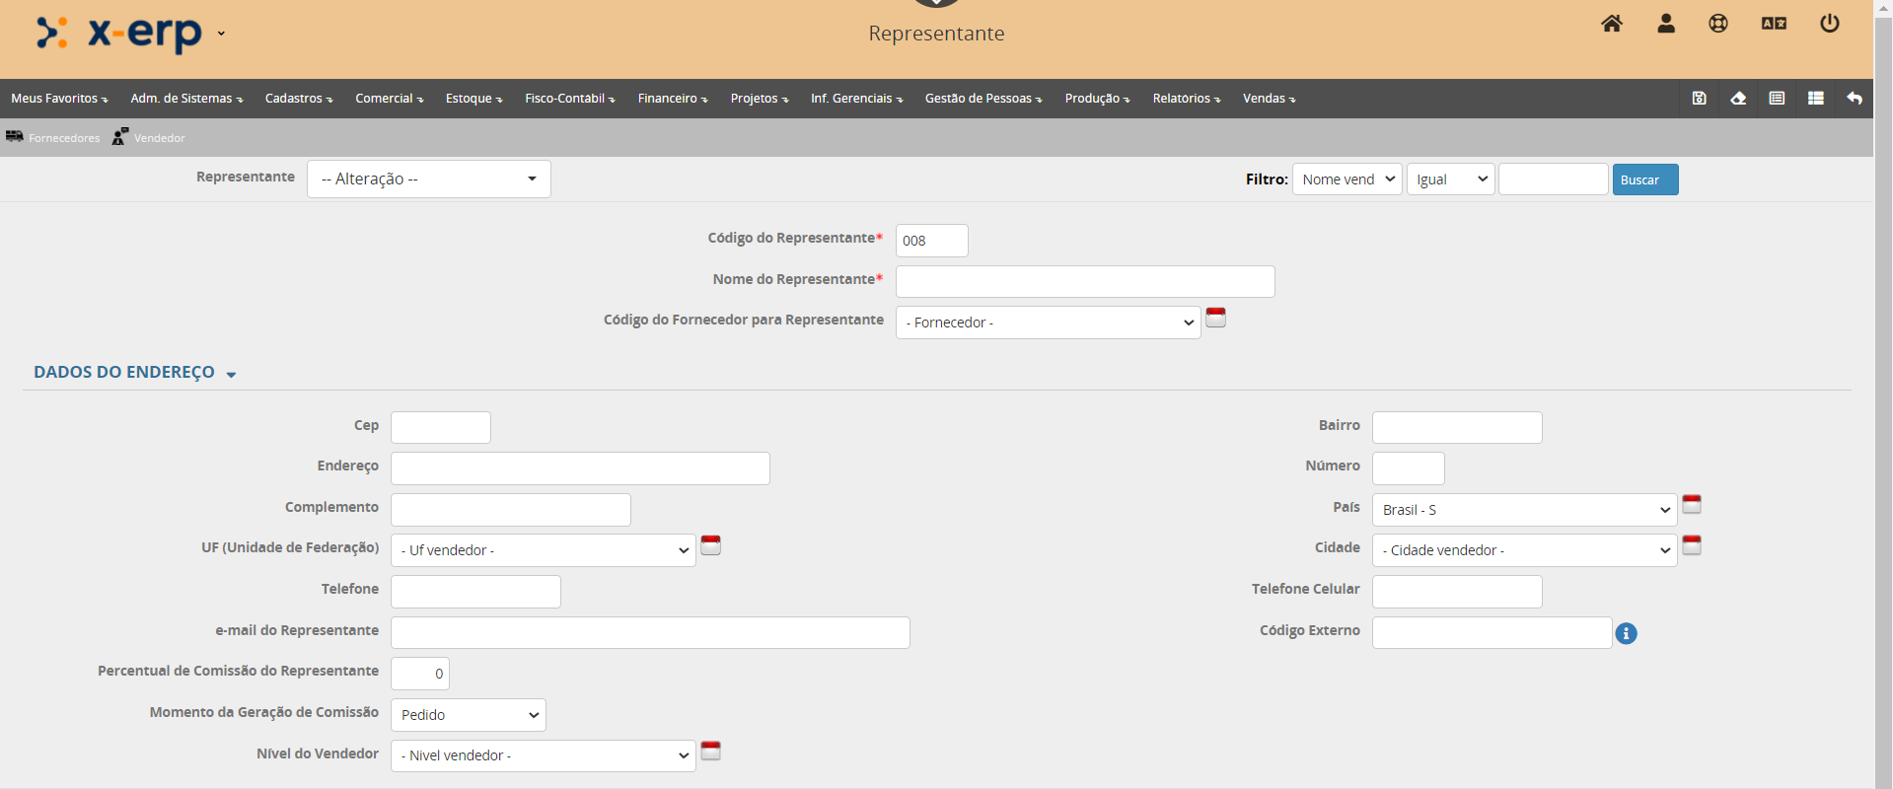
Task: Open the language translation icon
Action: 1774,24
